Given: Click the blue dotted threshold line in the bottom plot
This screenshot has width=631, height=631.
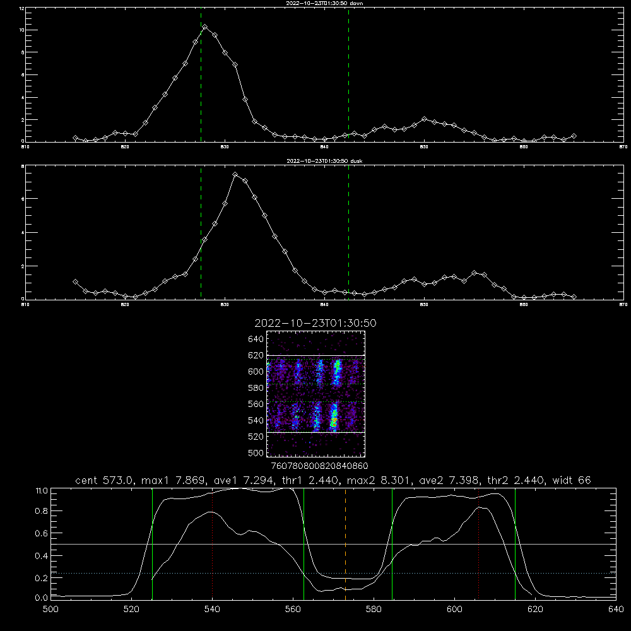Looking at the screenshot, I should point(333,573).
